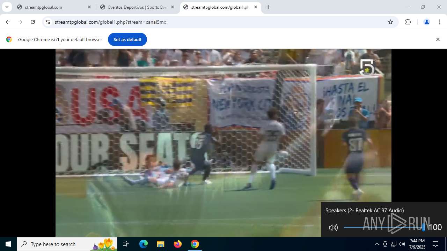Reload the current page

pyautogui.click(x=33, y=22)
